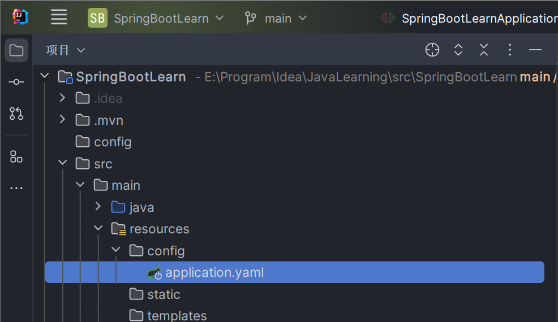The width and height of the screenshot is (558, 322).
Task: Collapse the config folder under resources
Action: (x=116, y=250)
